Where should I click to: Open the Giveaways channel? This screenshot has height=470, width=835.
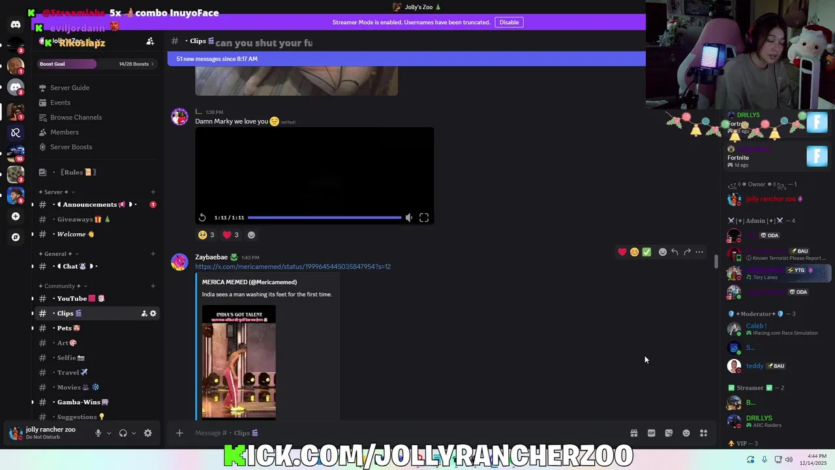(x=98, y=219)
